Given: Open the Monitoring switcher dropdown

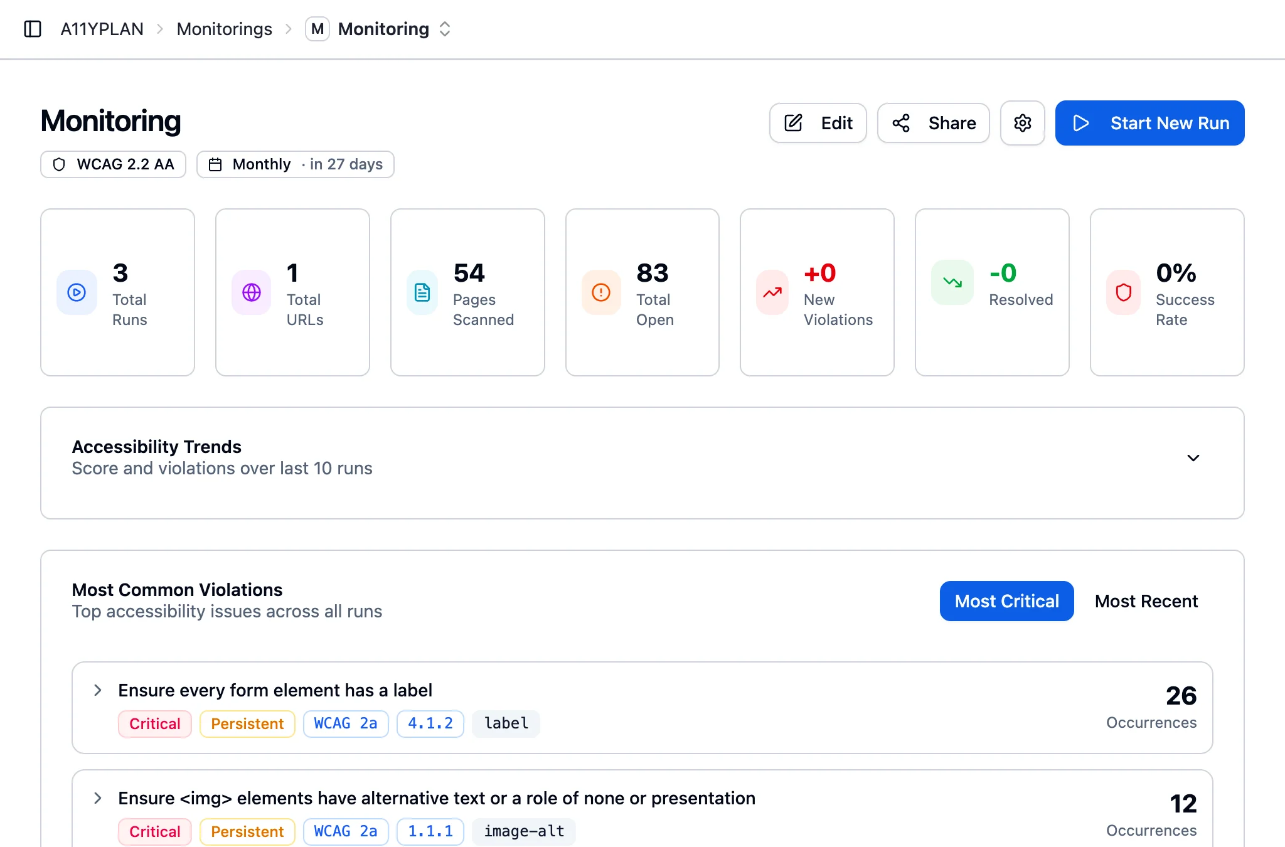Looking at the screenshot, I should pyautogui.click(x=445, y=29).
